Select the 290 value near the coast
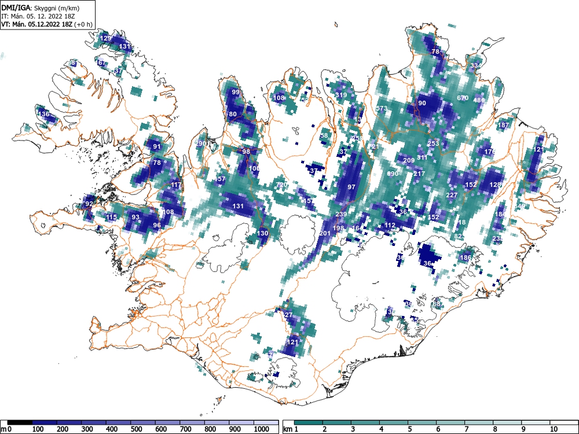Viewport: 579px width, 434px height. click(200, 144)
